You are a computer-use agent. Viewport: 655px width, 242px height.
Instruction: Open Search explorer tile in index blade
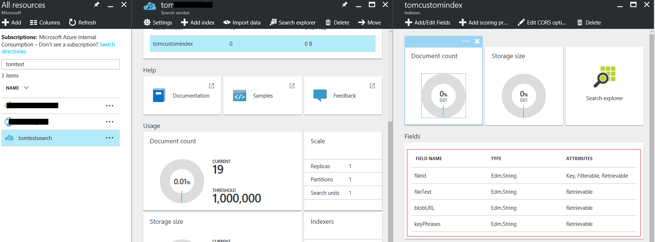tap(604, 86)
